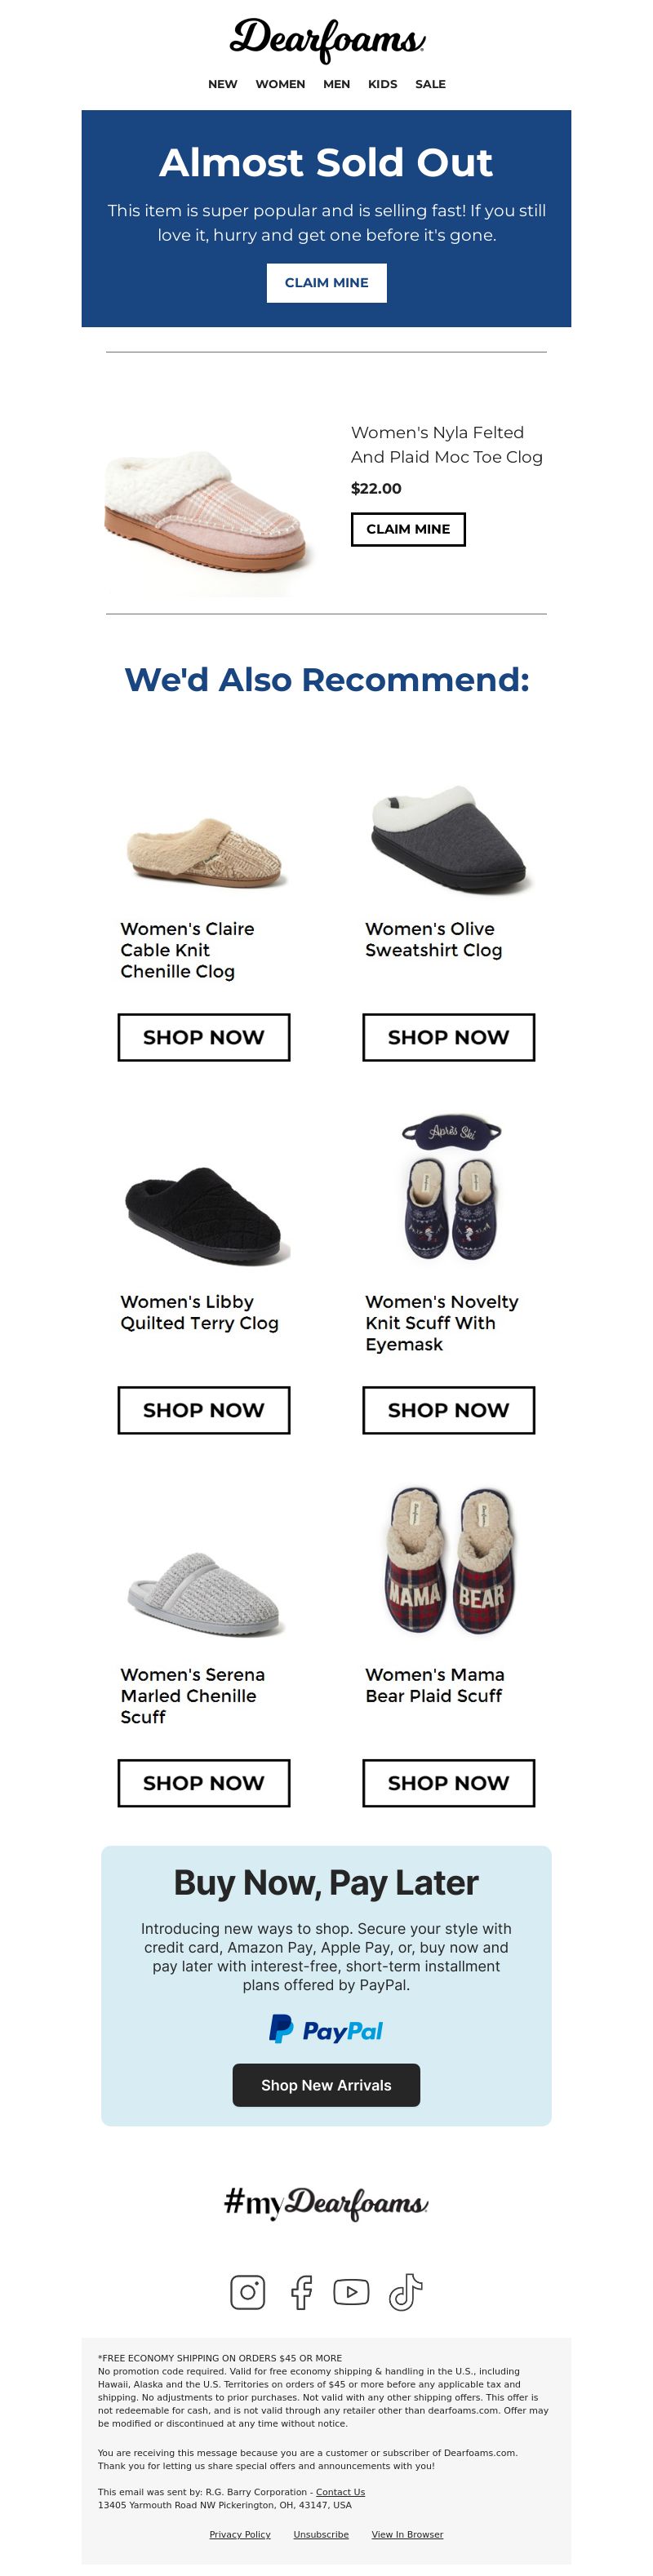Shop now for Women's Claire Cable Knit Clog
This screenshot has height=2576, width=653.
pyautogui.click(x=204, y=1037)
